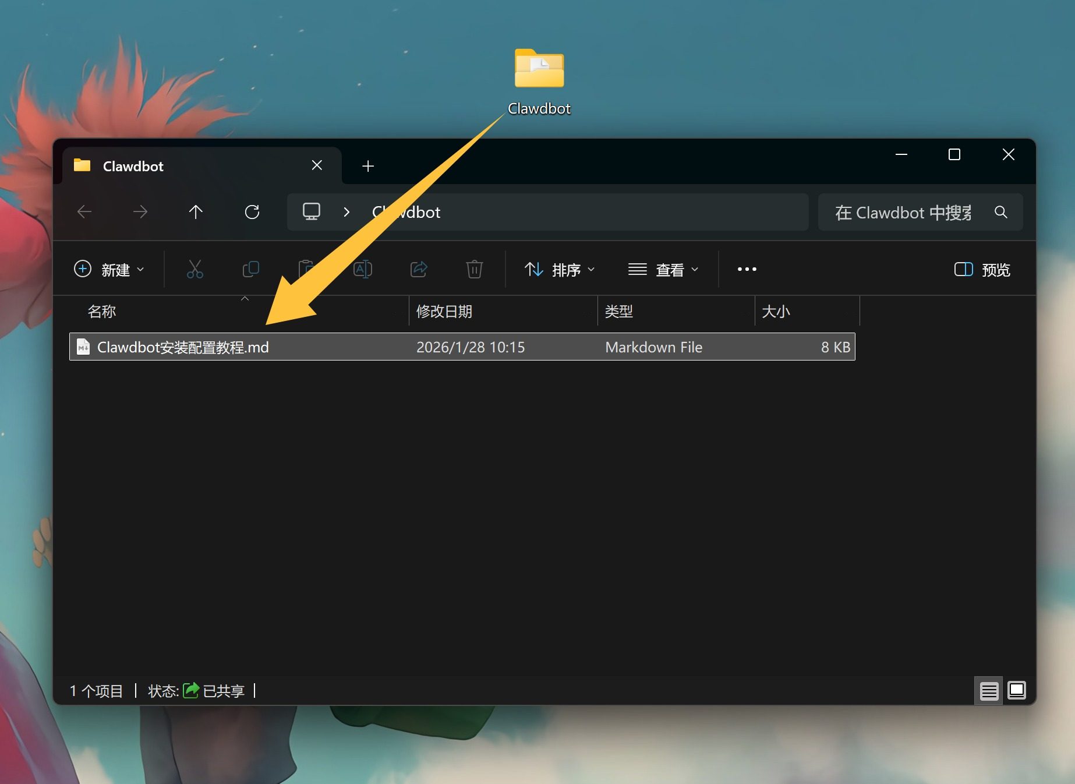Go up one folder level
This screenshot has height=784, width=1075.
click(196, 212)
